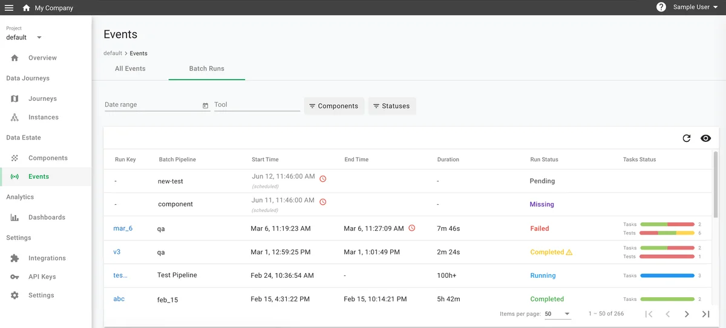Click the mar_6 Tasks status bar
The height and width of the screenshot is (328, 726).
tap(667, 224)
